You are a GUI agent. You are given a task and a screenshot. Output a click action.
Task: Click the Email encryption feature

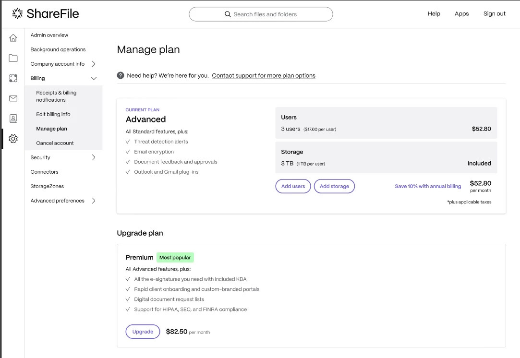click(154, 152)
